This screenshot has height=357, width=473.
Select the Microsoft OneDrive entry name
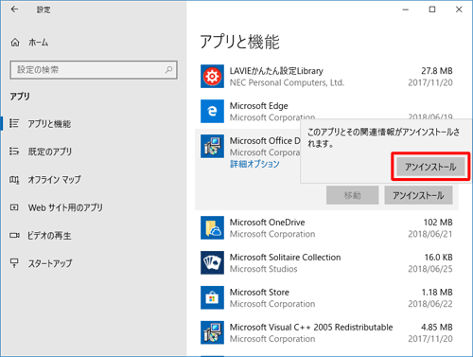point(267,223)
